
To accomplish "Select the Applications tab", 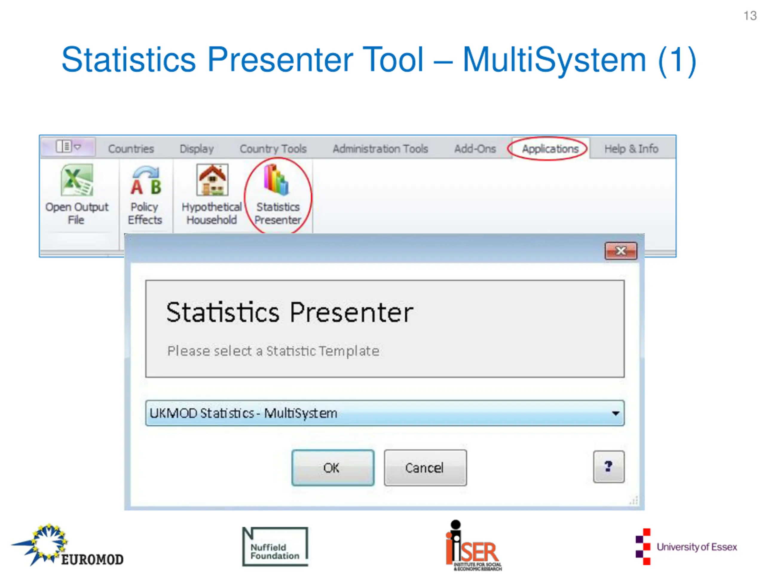I will pos(550,149).
